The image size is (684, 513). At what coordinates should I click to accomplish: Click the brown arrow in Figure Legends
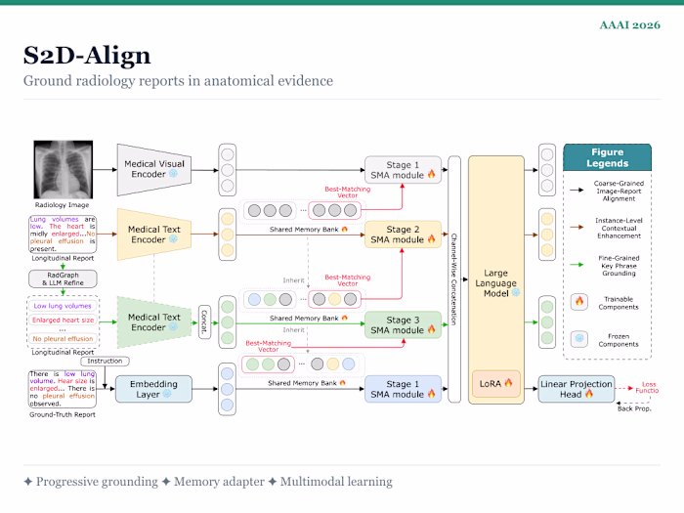577,228
